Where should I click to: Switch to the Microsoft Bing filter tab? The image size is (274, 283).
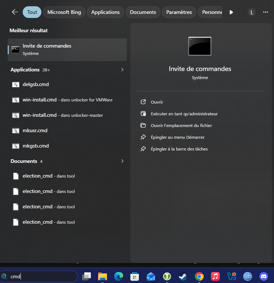point(64,12)
